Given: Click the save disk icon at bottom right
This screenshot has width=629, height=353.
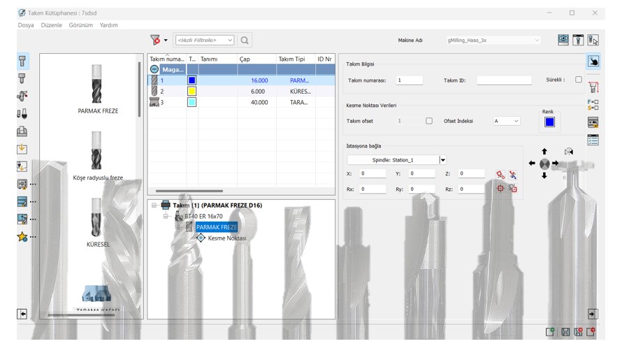Looking at the screenshot, I should click(565, 332).
